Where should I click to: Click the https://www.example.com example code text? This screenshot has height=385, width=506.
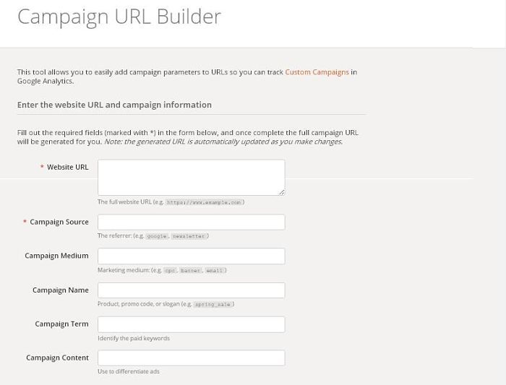tap(204, 202)
